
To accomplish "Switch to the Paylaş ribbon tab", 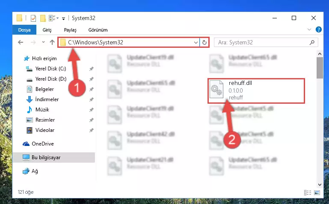I will click(70, 30).
